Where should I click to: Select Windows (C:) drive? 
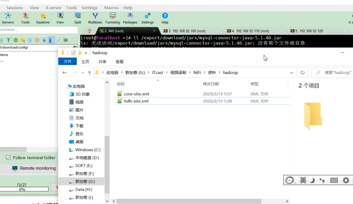88,150
